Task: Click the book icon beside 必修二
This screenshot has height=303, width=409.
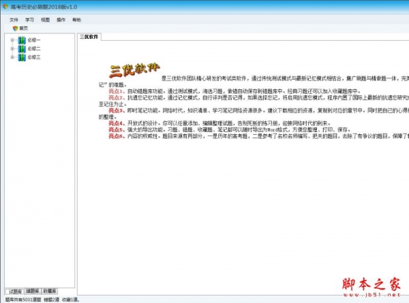Action: point(22,49)
